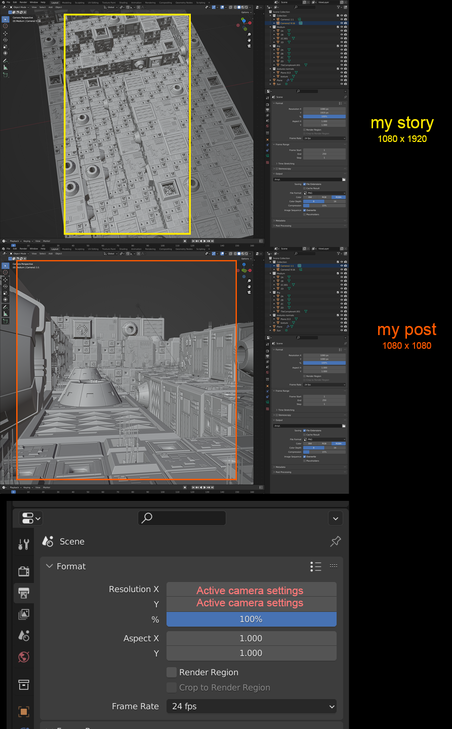Select the Measure tool in top Blender viewport
Image resolution: width=452 pixels, height=729 pixels.
pos(6,67)
